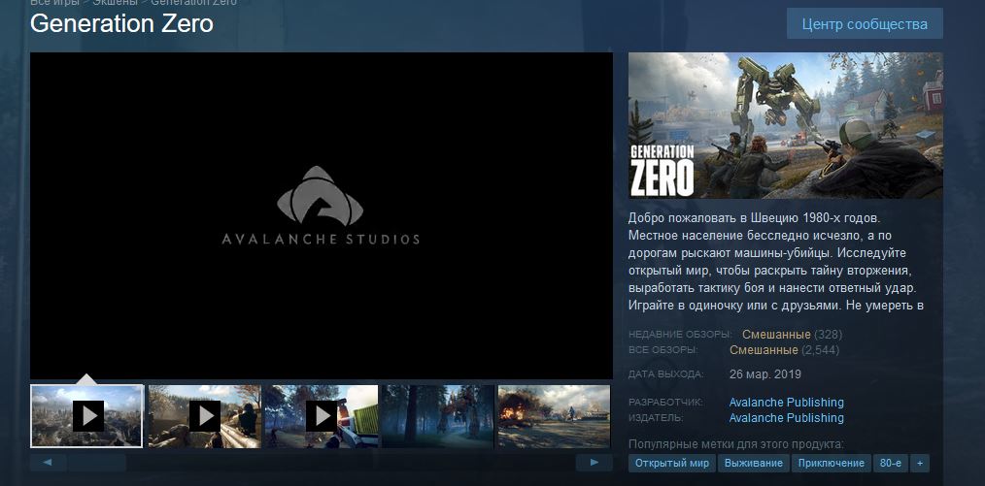
Task: Click the left arrow of thumbnail strip
Action: point(48,463)
